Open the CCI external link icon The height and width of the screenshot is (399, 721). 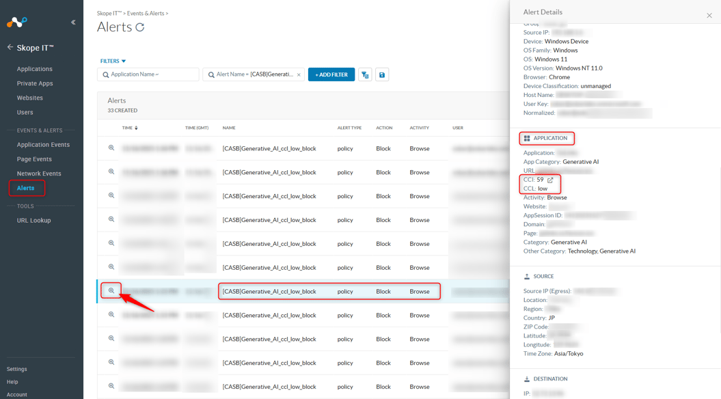click(550, 180)
